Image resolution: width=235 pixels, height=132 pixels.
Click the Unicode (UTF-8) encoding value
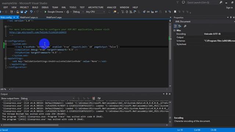click(x=212, y=34)
